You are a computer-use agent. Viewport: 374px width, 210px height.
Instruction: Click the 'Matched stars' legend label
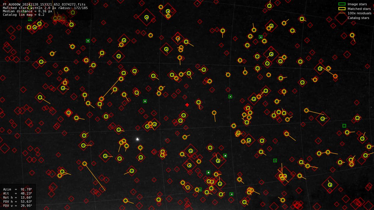click(x=359, y=9)
